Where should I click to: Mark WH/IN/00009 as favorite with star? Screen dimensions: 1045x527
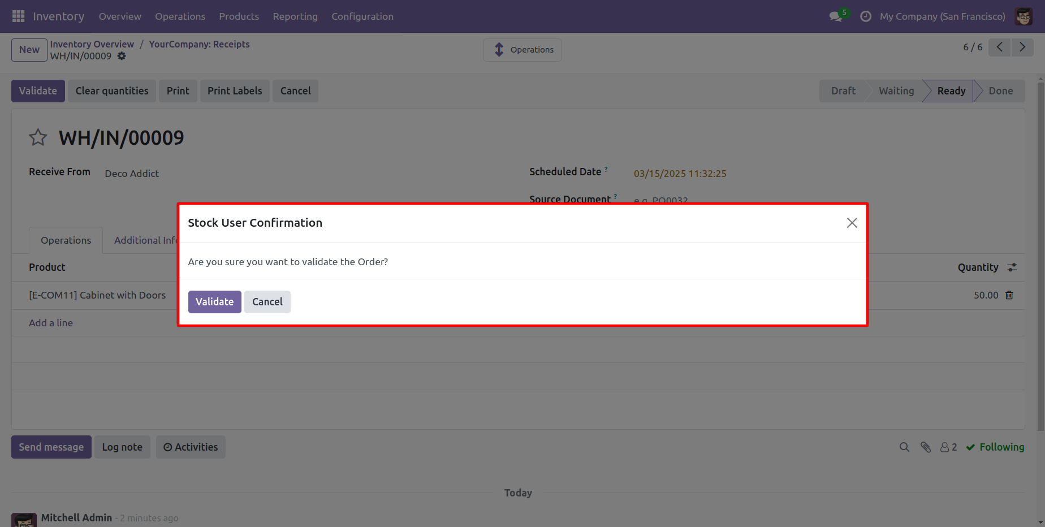tap(38, 137)
